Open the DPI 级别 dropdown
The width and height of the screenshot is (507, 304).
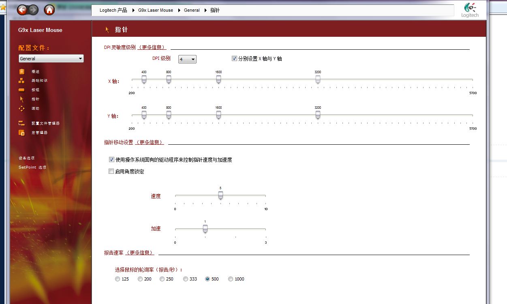tap(187, 59)
